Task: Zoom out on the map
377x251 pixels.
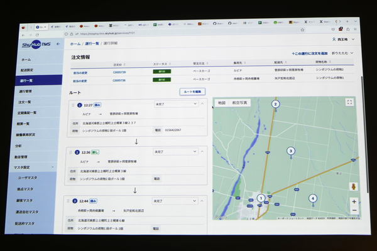Action: click(354, 211)
